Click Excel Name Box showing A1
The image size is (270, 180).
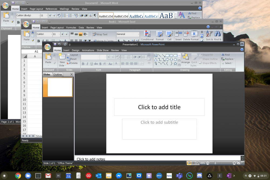pyautogui.click(x=32, y=52)
